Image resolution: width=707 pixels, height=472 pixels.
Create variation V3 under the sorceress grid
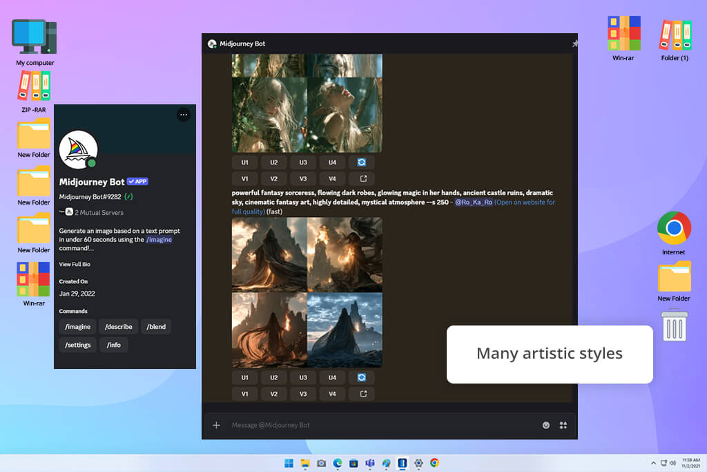click(303, 393)
